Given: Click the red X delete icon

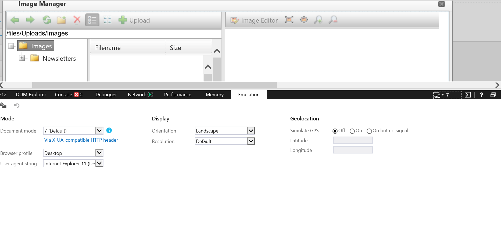Looking at the screenshot, I should (77, 20).
